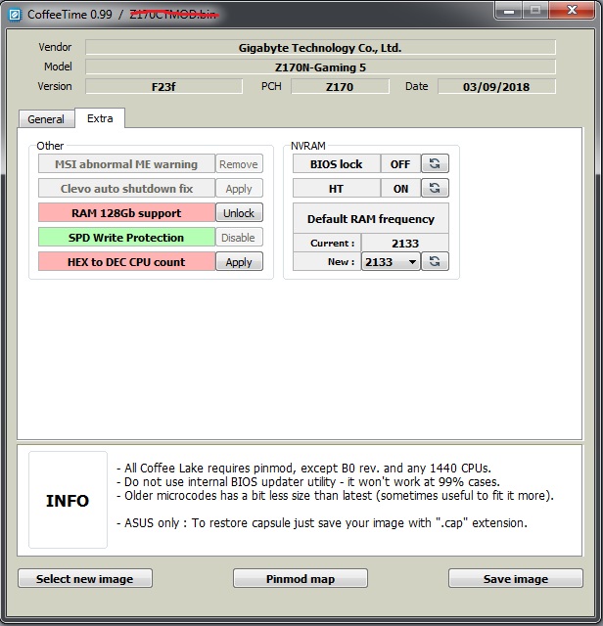Click the Model field Z170N-Gaming 5

320,67
